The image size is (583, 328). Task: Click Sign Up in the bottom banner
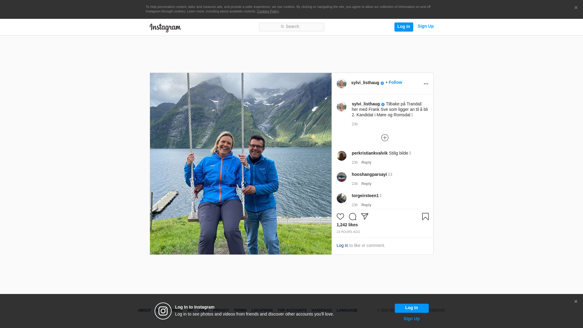tap(411, 319)
